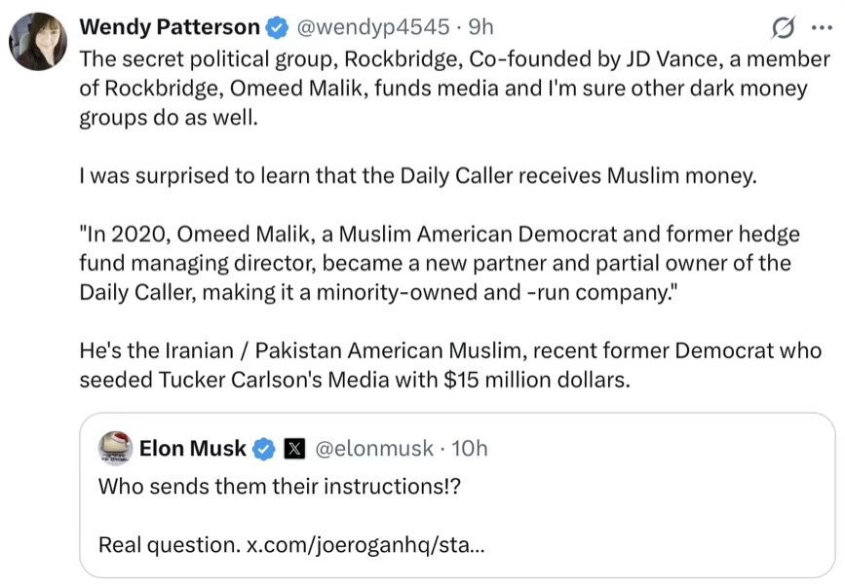This screenshot has height=586, width=845.
Task: Click Elon Musk's small avatar
Action: tap(116, 448)
